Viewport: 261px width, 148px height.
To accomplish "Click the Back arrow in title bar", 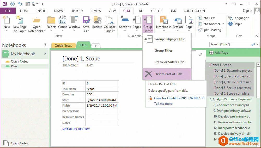I will (13, 4).
